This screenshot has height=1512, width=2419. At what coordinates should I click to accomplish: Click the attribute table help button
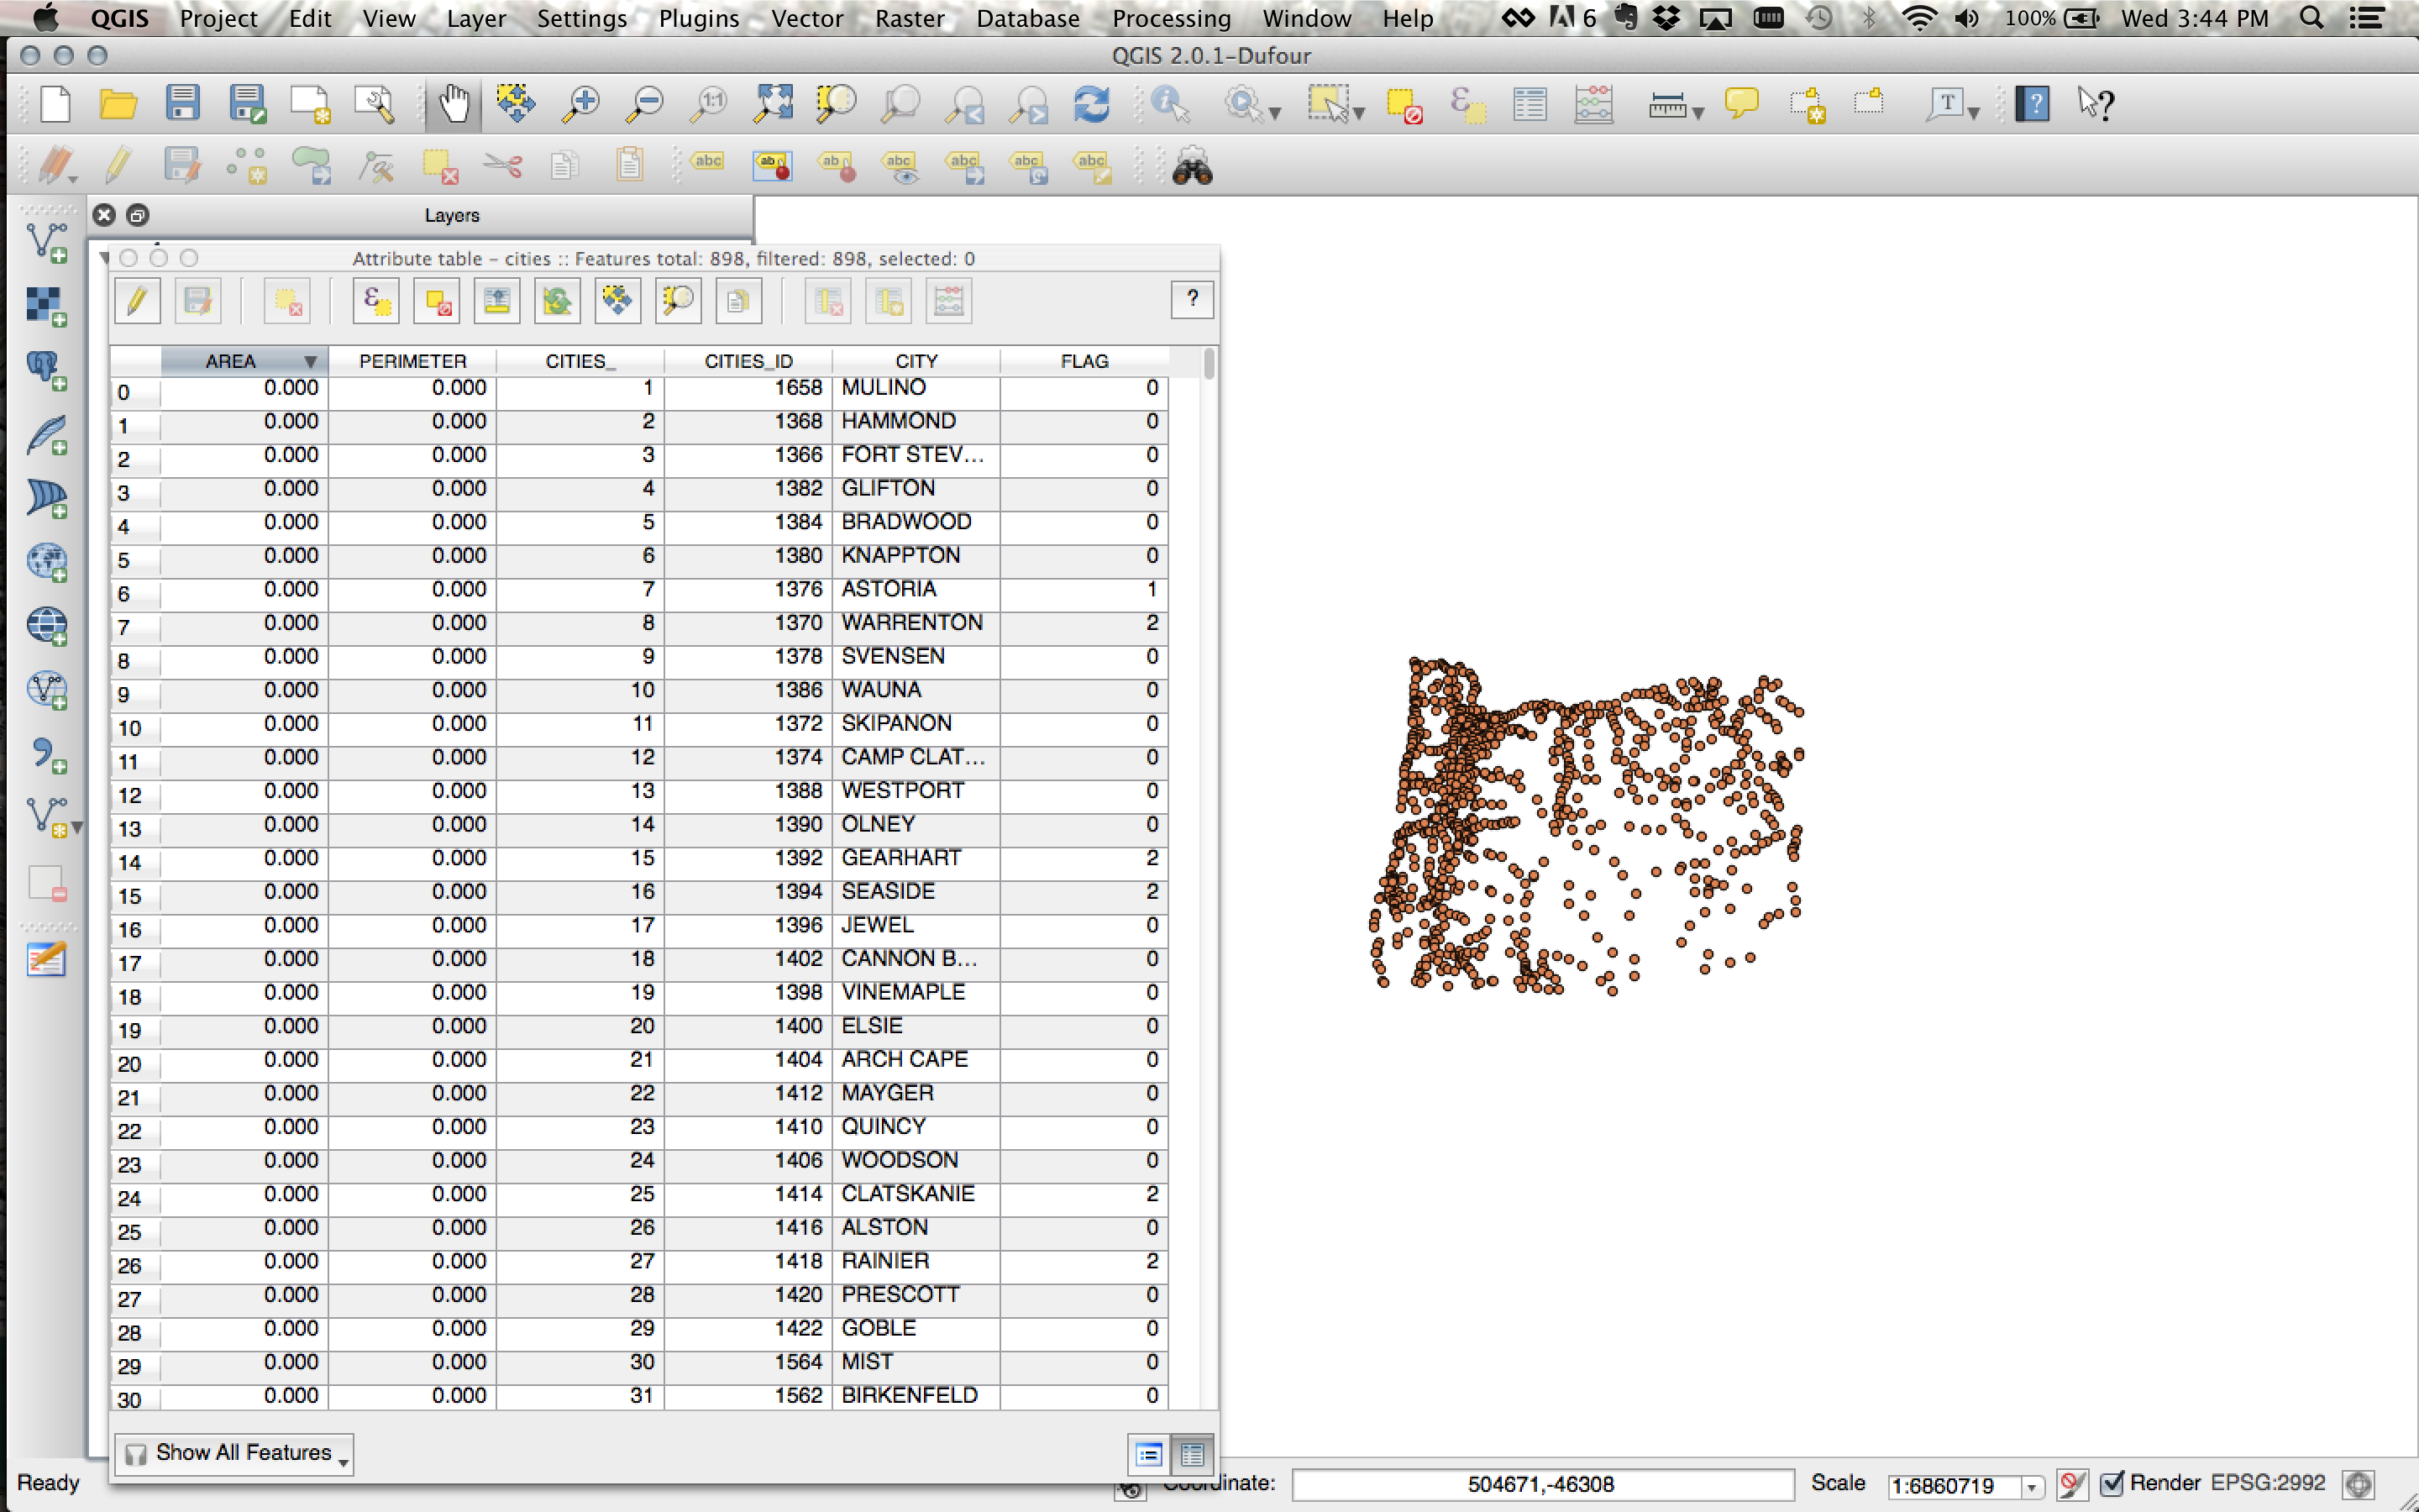pyautogui.click(x=1193, y=299)
